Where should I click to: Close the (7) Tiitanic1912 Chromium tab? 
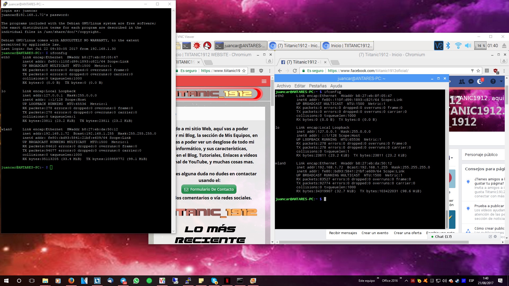pos(325,62)
